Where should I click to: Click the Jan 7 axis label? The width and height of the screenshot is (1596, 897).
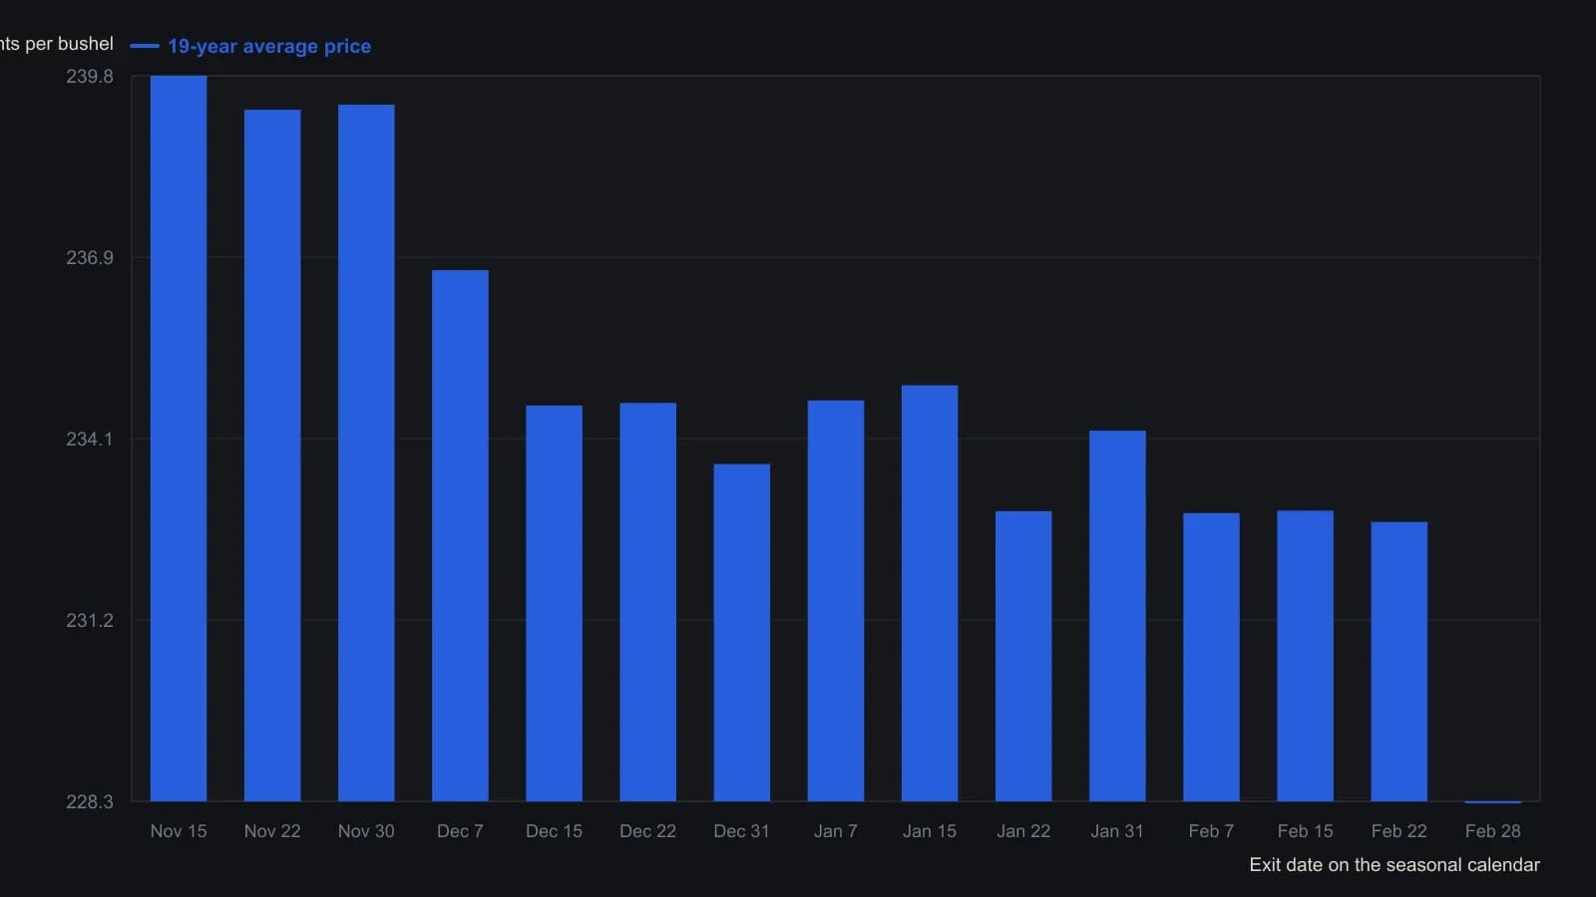pyautogui.click(x=835, y=831)
